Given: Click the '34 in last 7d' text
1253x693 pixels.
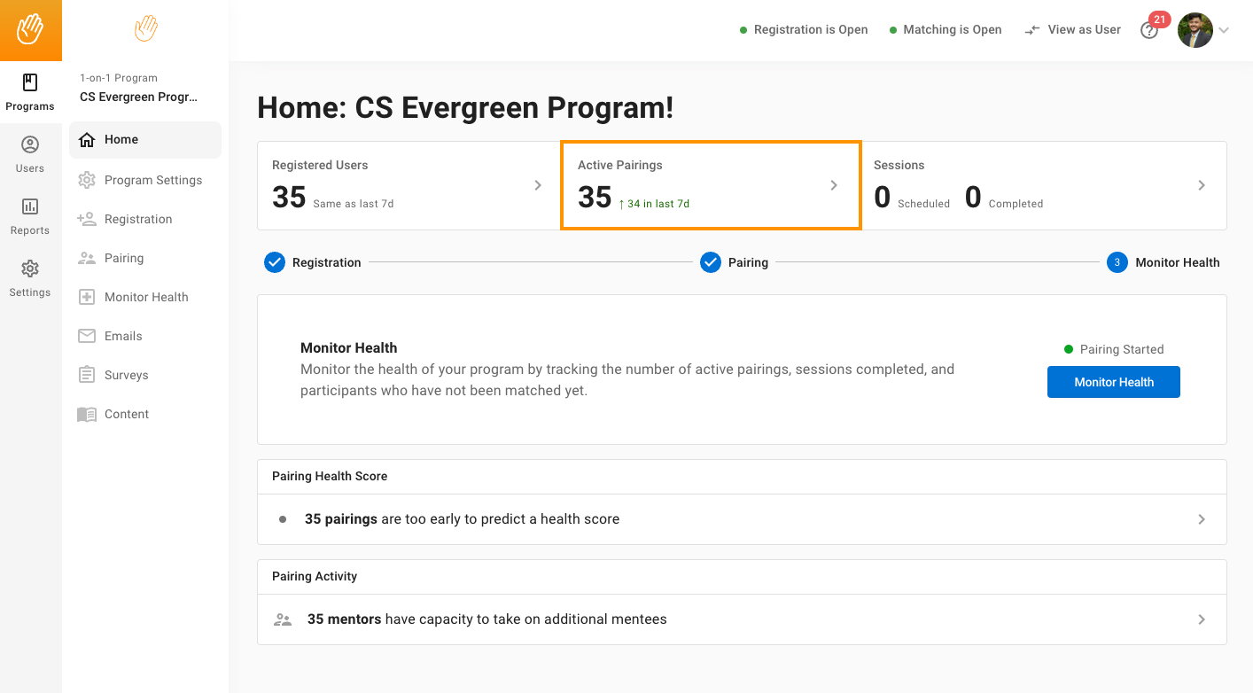Looking at the screenshot, I should (x=654, y=204).
